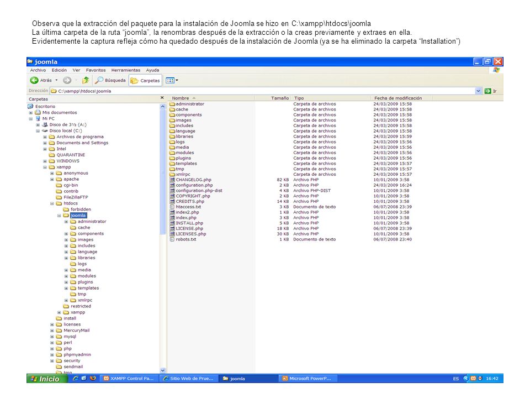Click the Ir go button
The image size is (530, 398).
[x=490, y=91]
